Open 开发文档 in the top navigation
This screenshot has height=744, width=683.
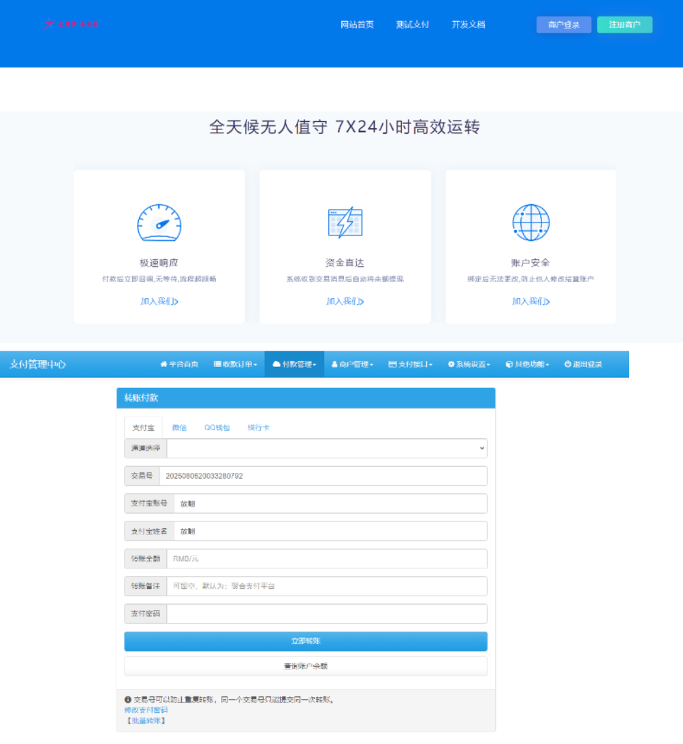[468, 25]
